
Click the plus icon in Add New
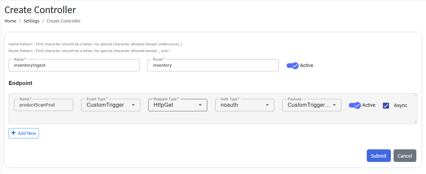[x=13, y=133]
